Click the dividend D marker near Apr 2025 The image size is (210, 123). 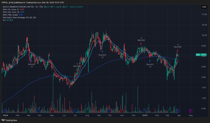[x=178, y=111]
